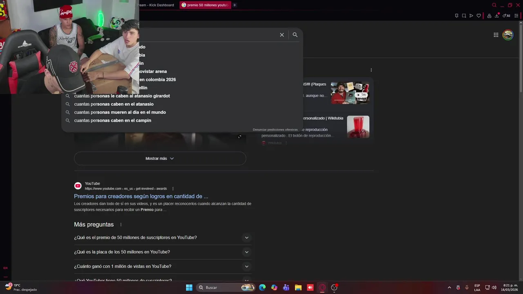Click 'Denunciar predicciones ofensivas' link

(275, 129)
